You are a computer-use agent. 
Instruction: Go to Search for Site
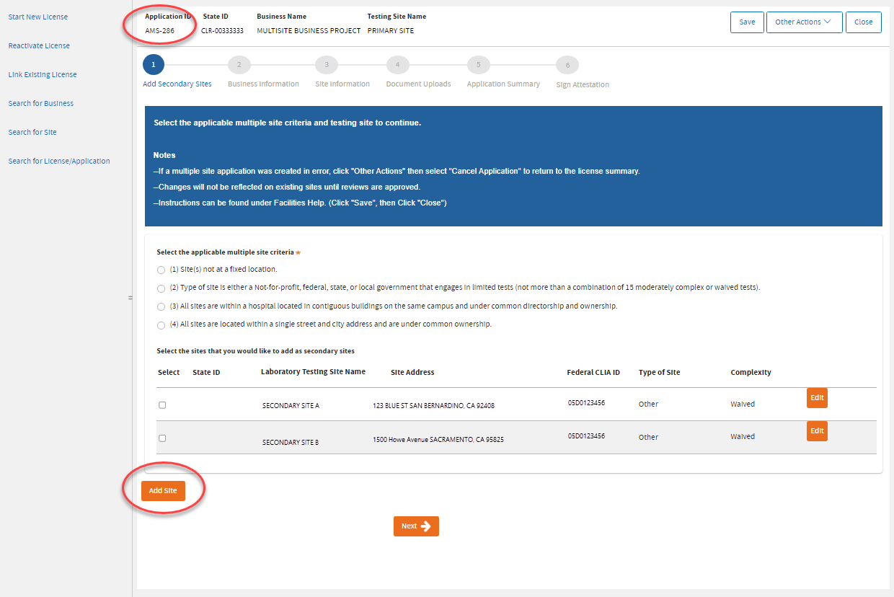pos(32,132)
